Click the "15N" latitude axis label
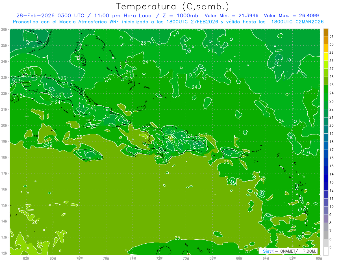The height and width of the screenshot is (262, 339). click(4, 205)
